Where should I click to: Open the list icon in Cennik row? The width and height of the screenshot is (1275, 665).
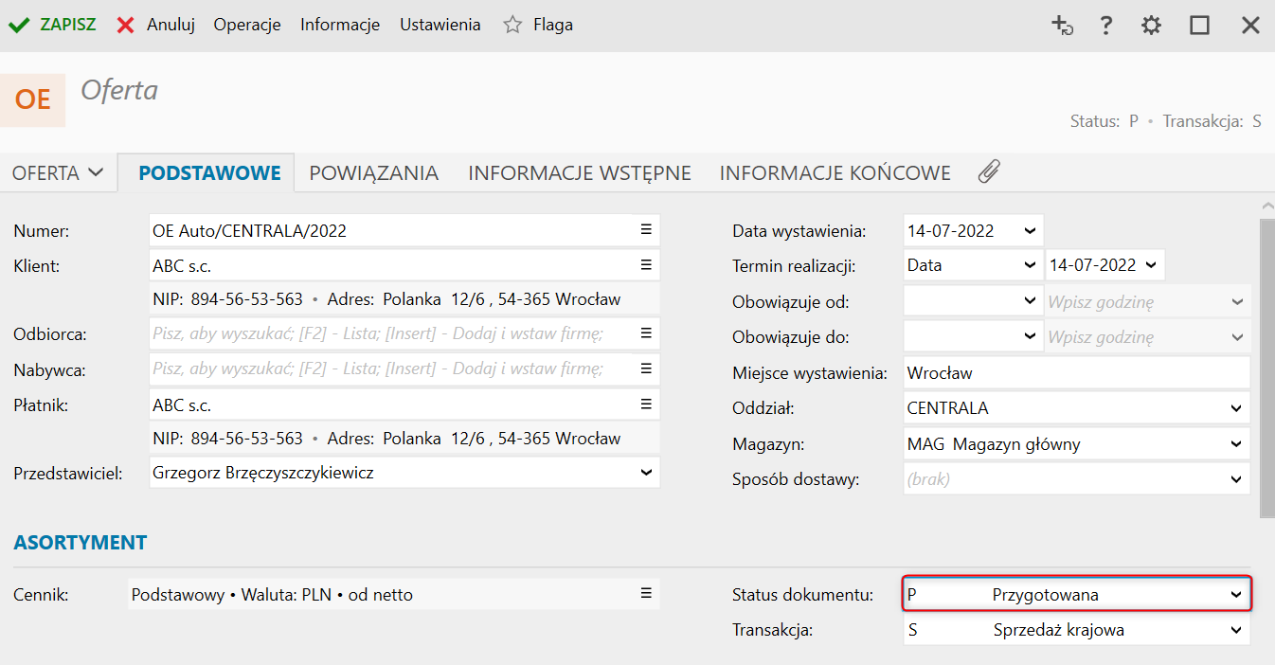(x=646, y=594)
